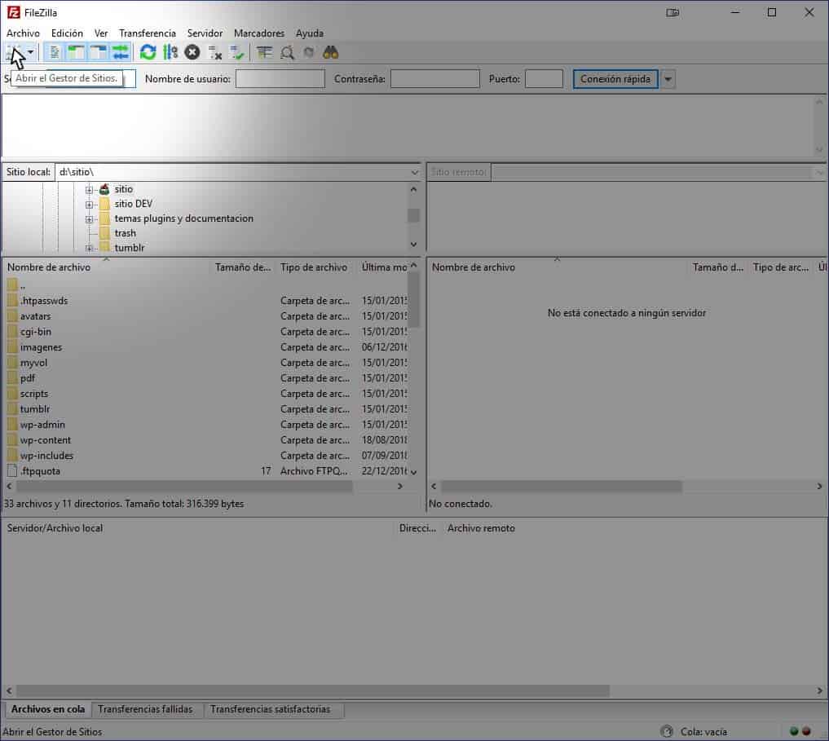Select the trash folder in tree
The image size is (829, 741).
point(126,233)
